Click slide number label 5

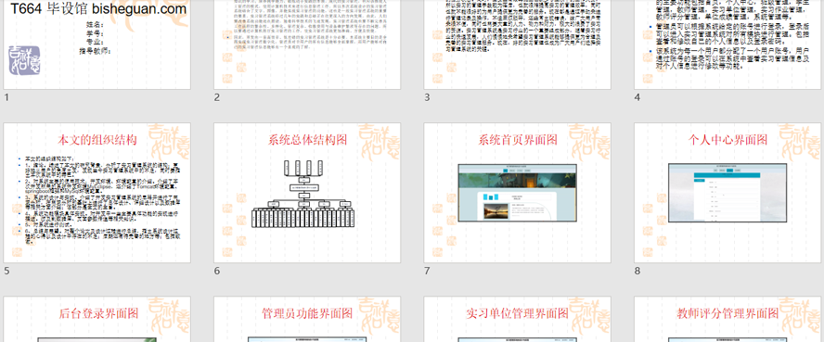coord(6,271)
